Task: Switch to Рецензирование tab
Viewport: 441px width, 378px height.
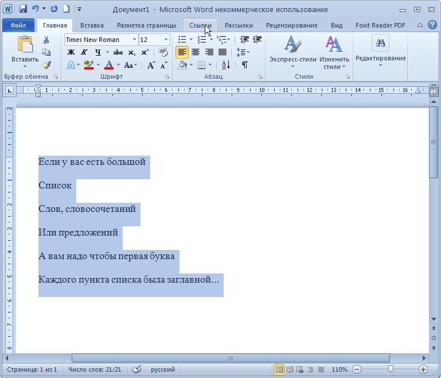Action: 292,25
